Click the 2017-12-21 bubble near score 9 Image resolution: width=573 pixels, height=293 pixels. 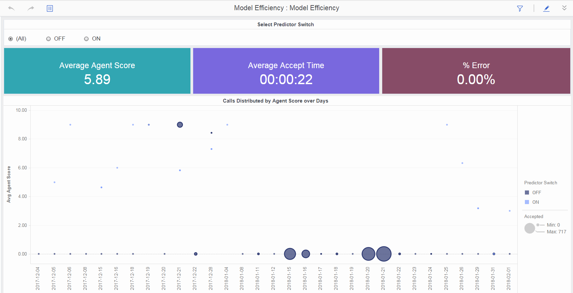click(180, 125)
